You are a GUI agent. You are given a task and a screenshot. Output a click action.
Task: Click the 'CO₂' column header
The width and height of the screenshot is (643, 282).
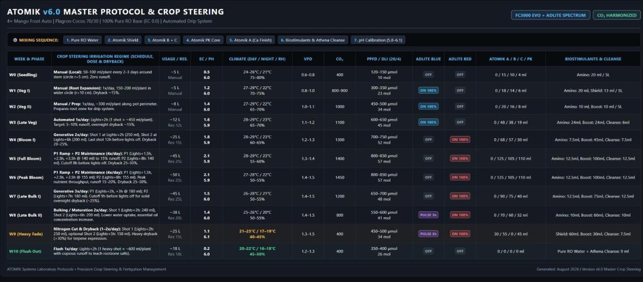click(340, 59)
